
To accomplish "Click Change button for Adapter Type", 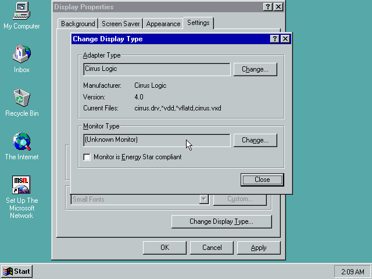I will pyautogui.click(x=255, y=69).
